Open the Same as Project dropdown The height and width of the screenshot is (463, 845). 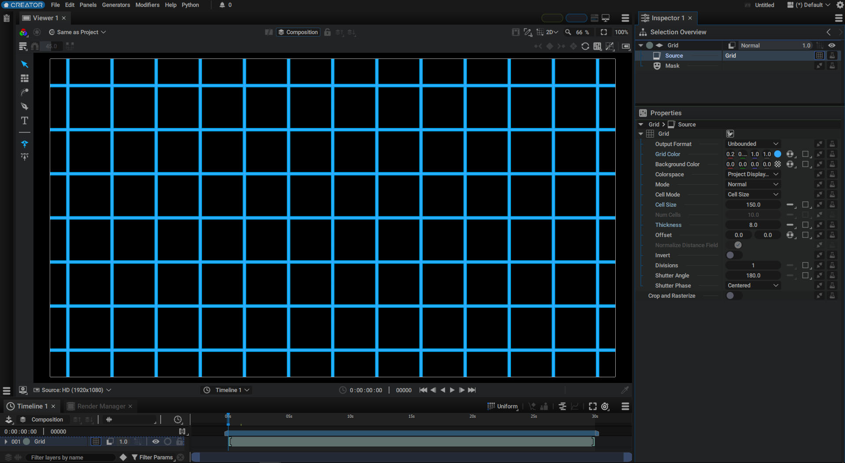coord(77,32)
